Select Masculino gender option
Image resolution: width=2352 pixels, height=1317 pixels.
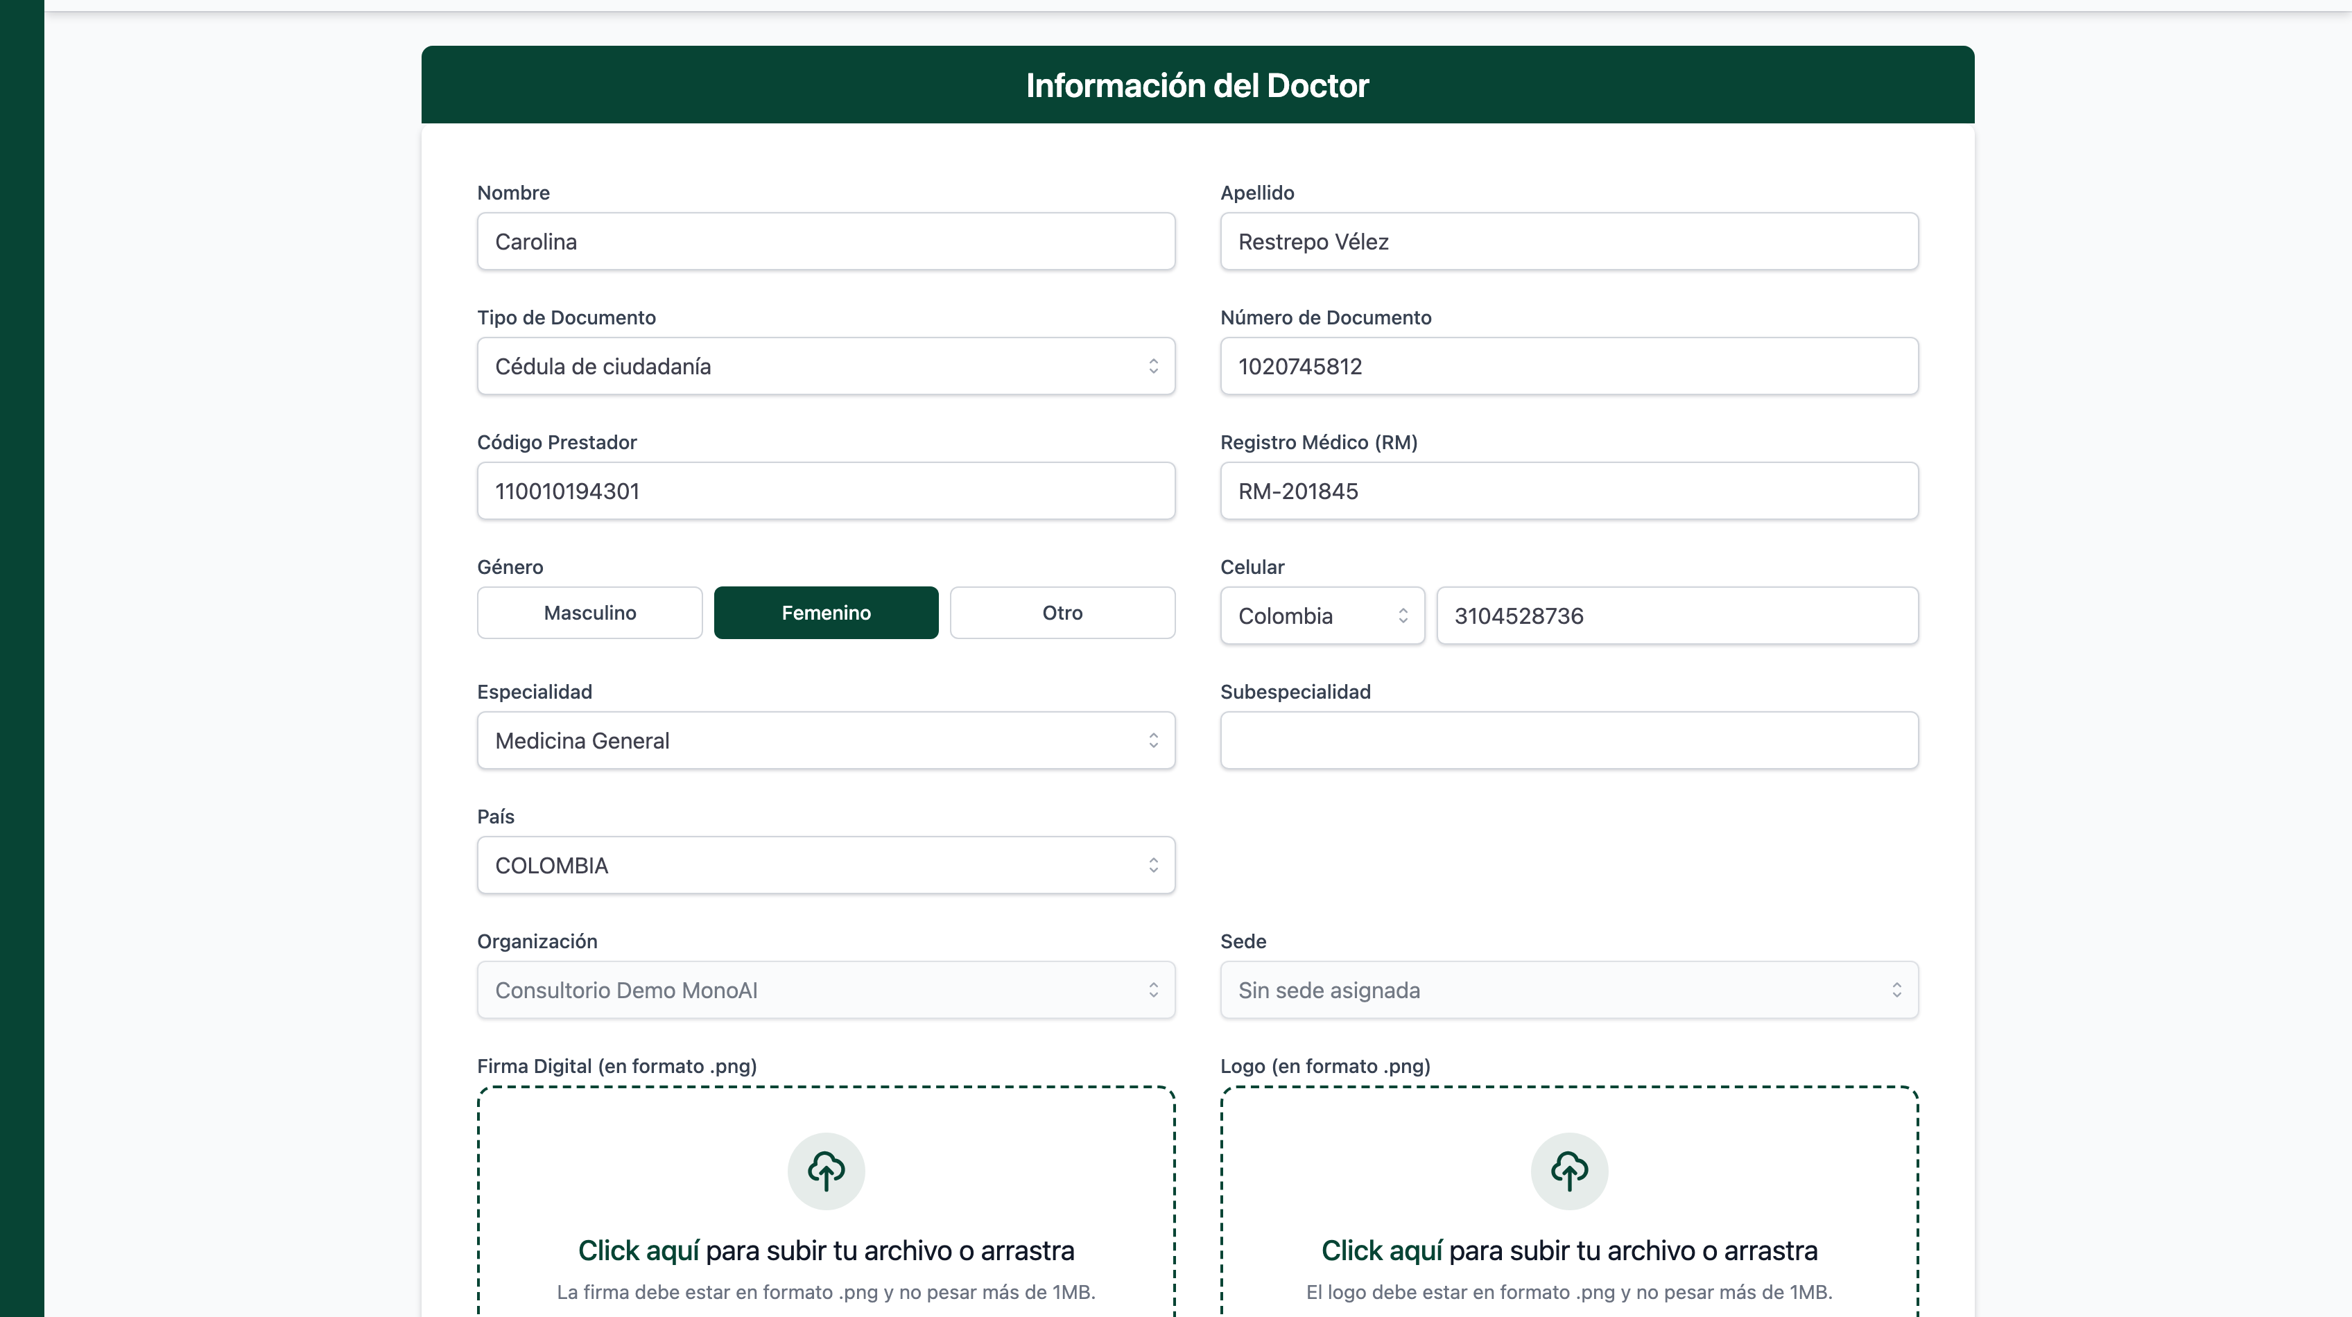tap(590, 613)
